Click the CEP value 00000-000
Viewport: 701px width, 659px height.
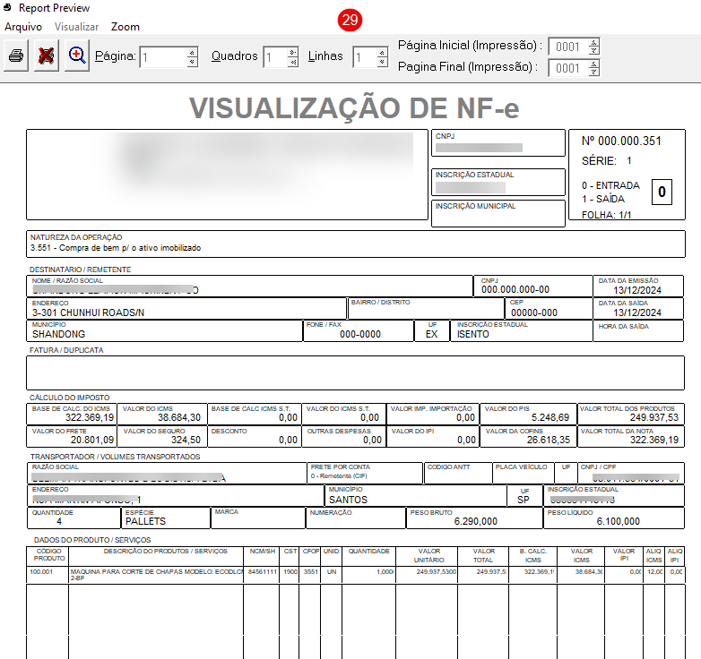pyautogui.click(x=534, y=312)
